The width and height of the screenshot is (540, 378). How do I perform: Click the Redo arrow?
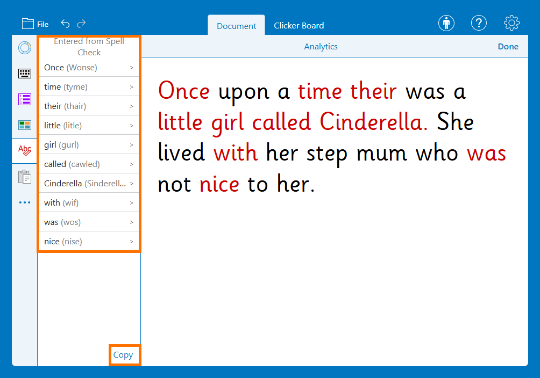click(x=81, y=24)
